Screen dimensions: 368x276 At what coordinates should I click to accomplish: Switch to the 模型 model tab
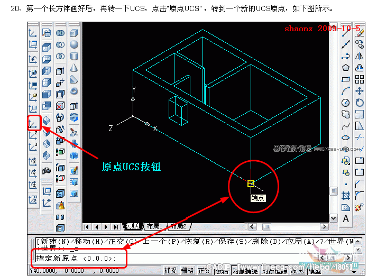click(133, 226)
